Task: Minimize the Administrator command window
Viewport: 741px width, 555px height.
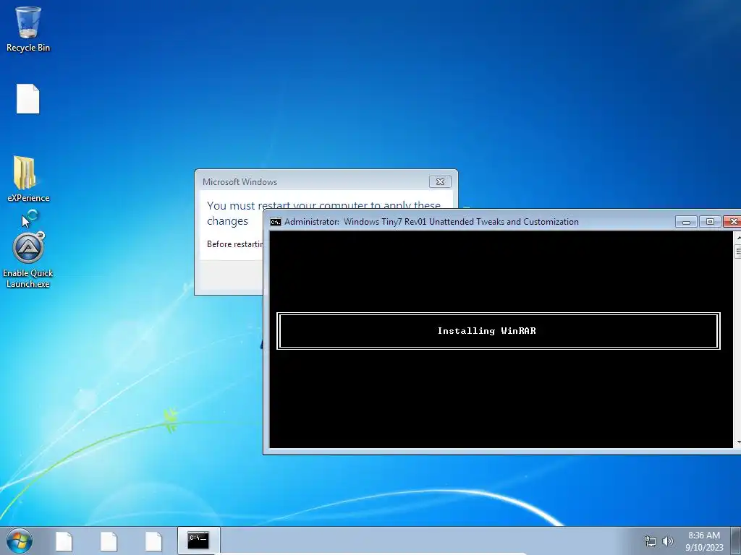Action: coord(686,221)
